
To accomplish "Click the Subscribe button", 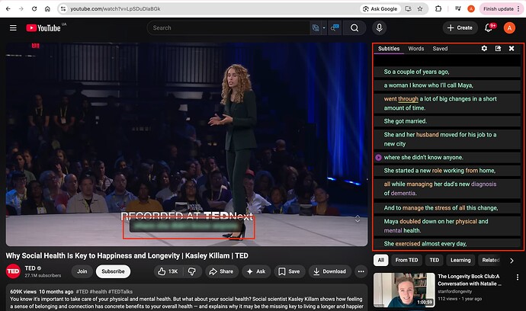I will click(x=113, y=271).
